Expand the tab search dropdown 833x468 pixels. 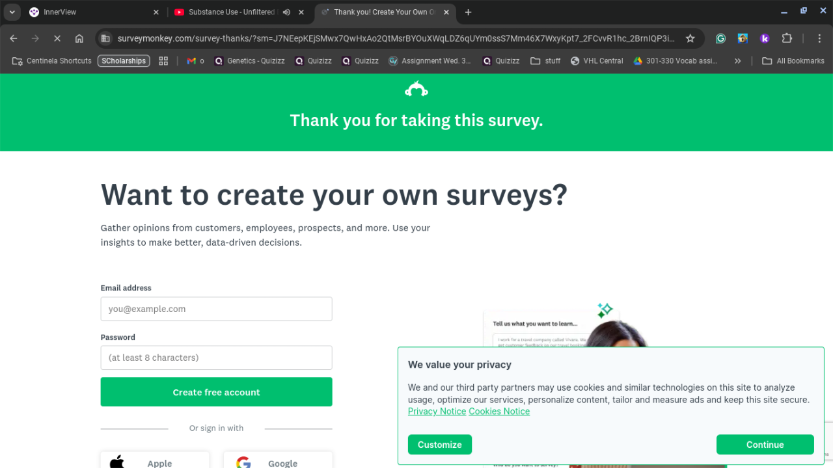pos(12,12)
